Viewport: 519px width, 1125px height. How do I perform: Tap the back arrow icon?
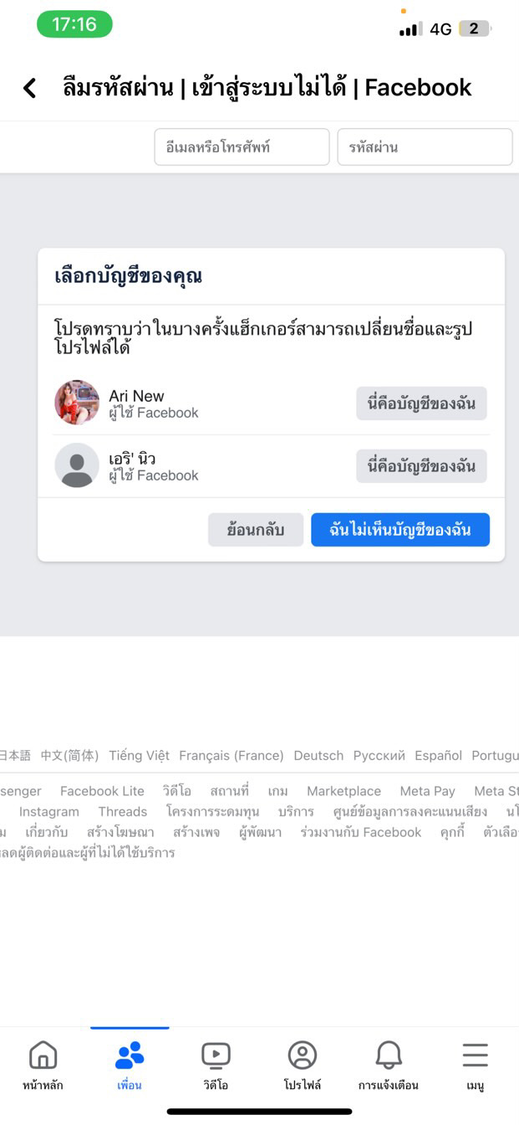[x=29, y=88]
